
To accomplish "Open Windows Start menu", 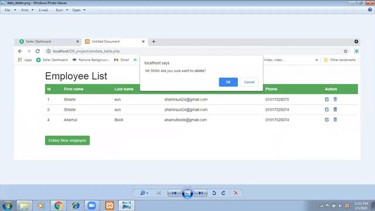I will pyautogui.click(x=7, y=206).
